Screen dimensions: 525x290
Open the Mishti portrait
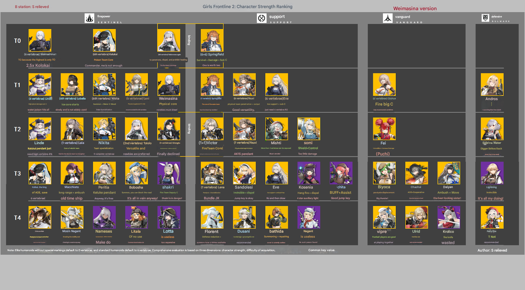277,129
